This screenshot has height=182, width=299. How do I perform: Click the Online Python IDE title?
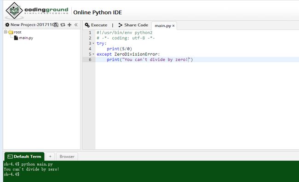click(x=98, y=12)
